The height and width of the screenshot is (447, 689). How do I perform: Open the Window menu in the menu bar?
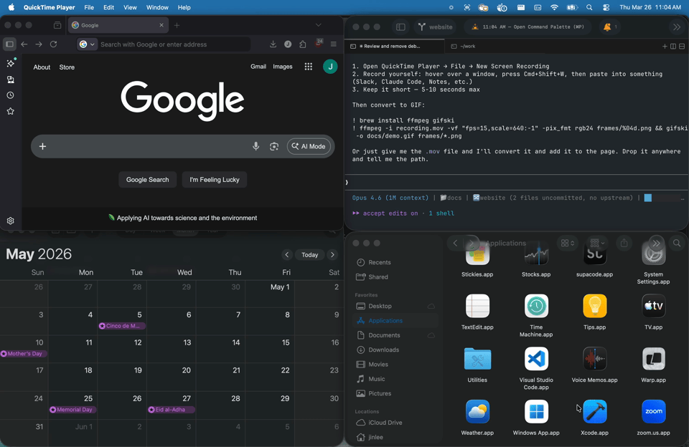(x=157, y=7)
